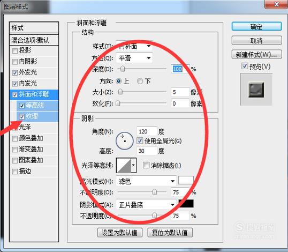The image size is (288, 252).
Task: Enable the 渐变叠加 gradient overlay checkbox
Action: click(x=14, y=150)
